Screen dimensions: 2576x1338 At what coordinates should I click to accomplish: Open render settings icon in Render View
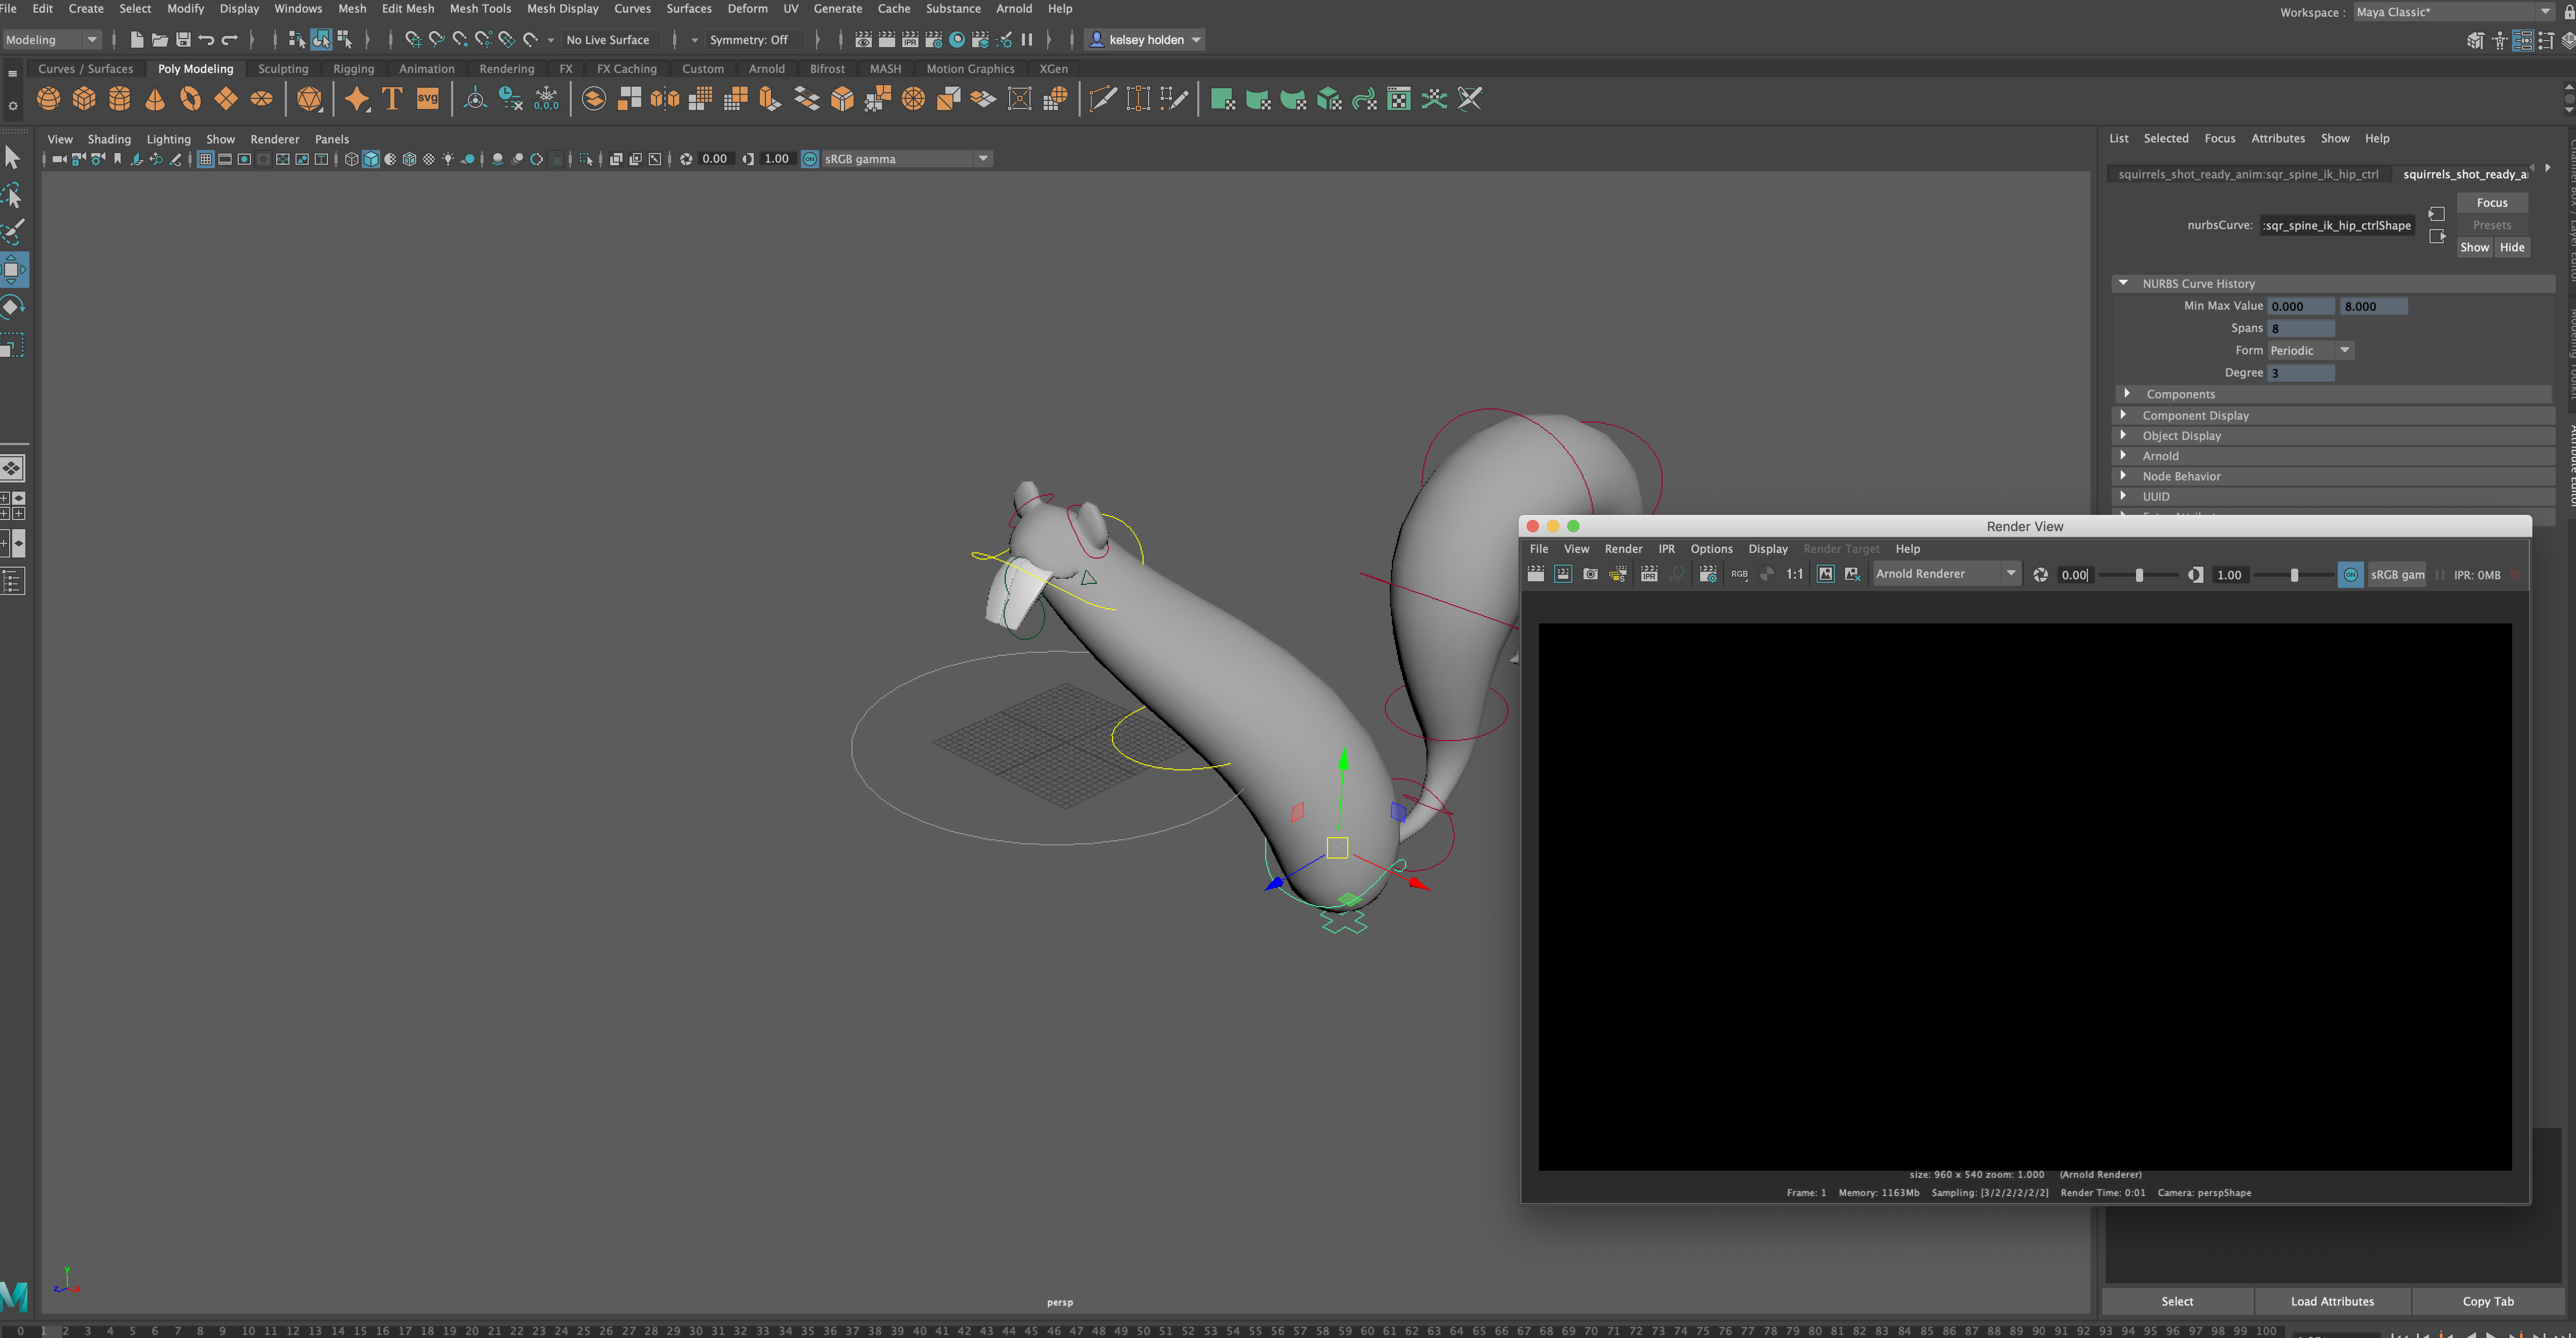1708,574
